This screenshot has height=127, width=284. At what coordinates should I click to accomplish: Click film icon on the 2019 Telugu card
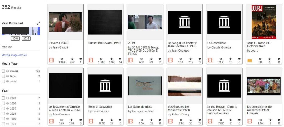click(x=131, y=60)
